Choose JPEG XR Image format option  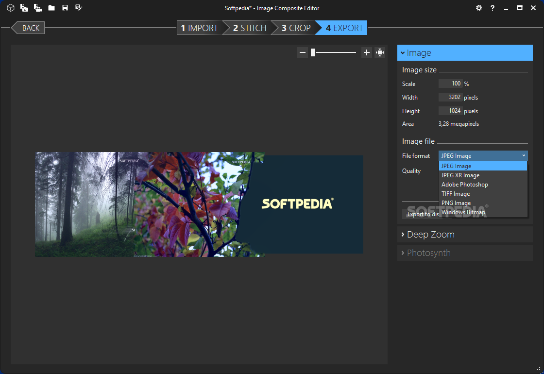[483, 175]
